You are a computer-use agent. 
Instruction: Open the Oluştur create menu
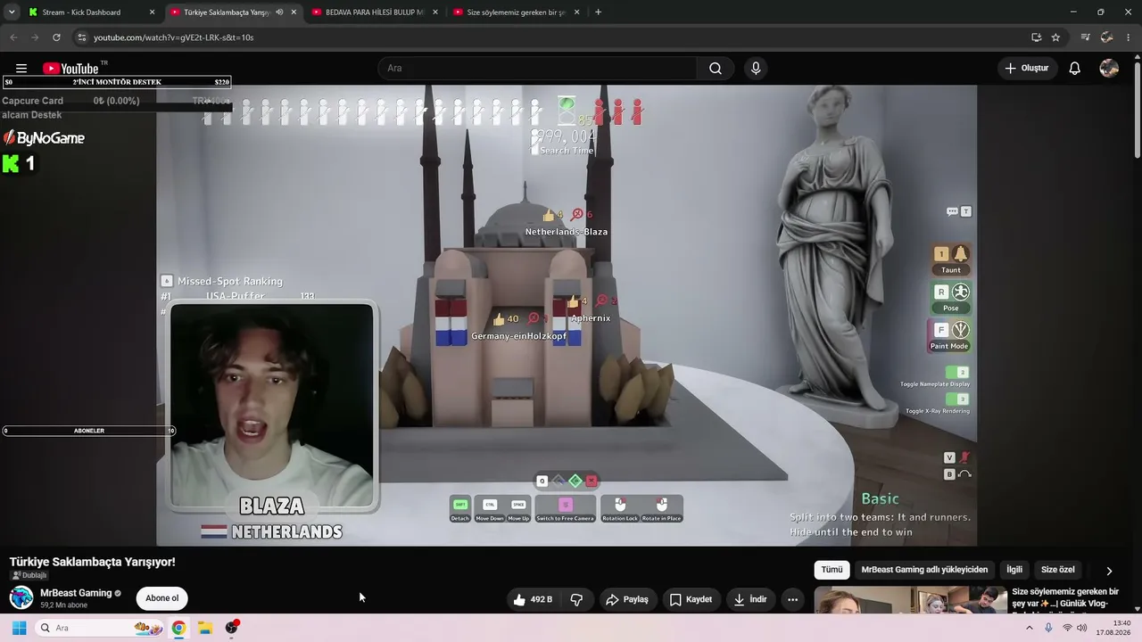click(x=1027, y=69)
